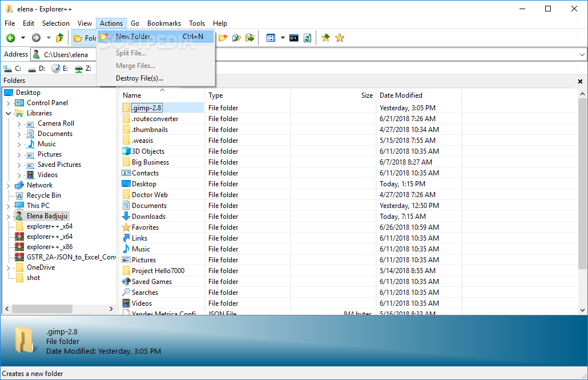Select the Links folder

point(139,238)
